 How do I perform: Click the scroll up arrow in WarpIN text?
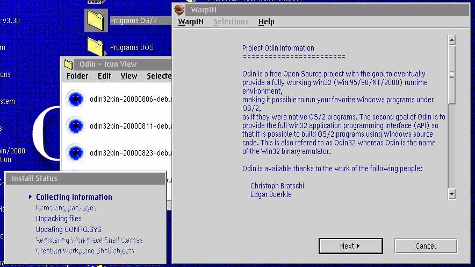coord(452,40)
